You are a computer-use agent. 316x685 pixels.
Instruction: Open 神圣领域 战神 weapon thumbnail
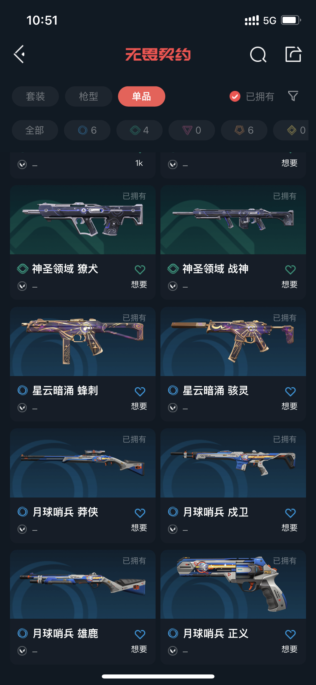point(233,220)
